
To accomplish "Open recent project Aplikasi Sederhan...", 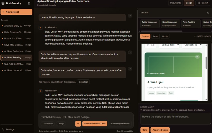I will click(16, 51).
